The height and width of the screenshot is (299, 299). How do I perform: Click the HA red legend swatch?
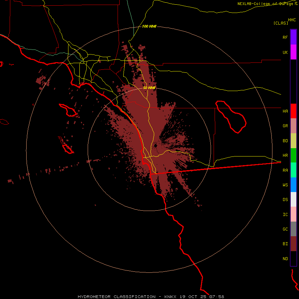click(293, 111)
